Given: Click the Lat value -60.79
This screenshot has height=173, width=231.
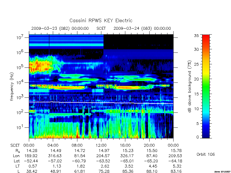Looking at the screenshot, I should tap(79, 161).
